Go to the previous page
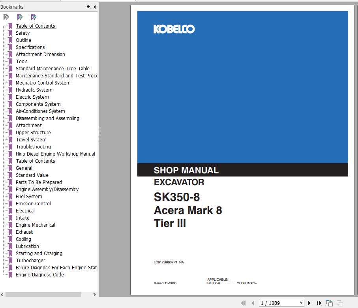Image resolution: width=358 pixels, height=308 pixels. click(253, 303)
